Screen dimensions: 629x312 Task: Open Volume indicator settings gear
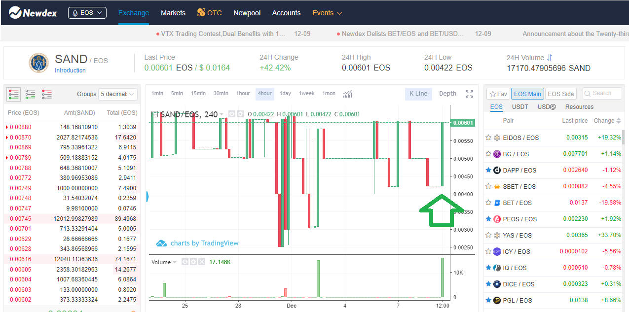coord(193,262)
